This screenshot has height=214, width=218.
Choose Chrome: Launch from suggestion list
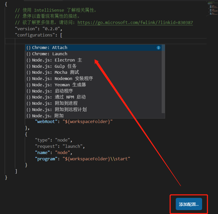pos(93,54)
